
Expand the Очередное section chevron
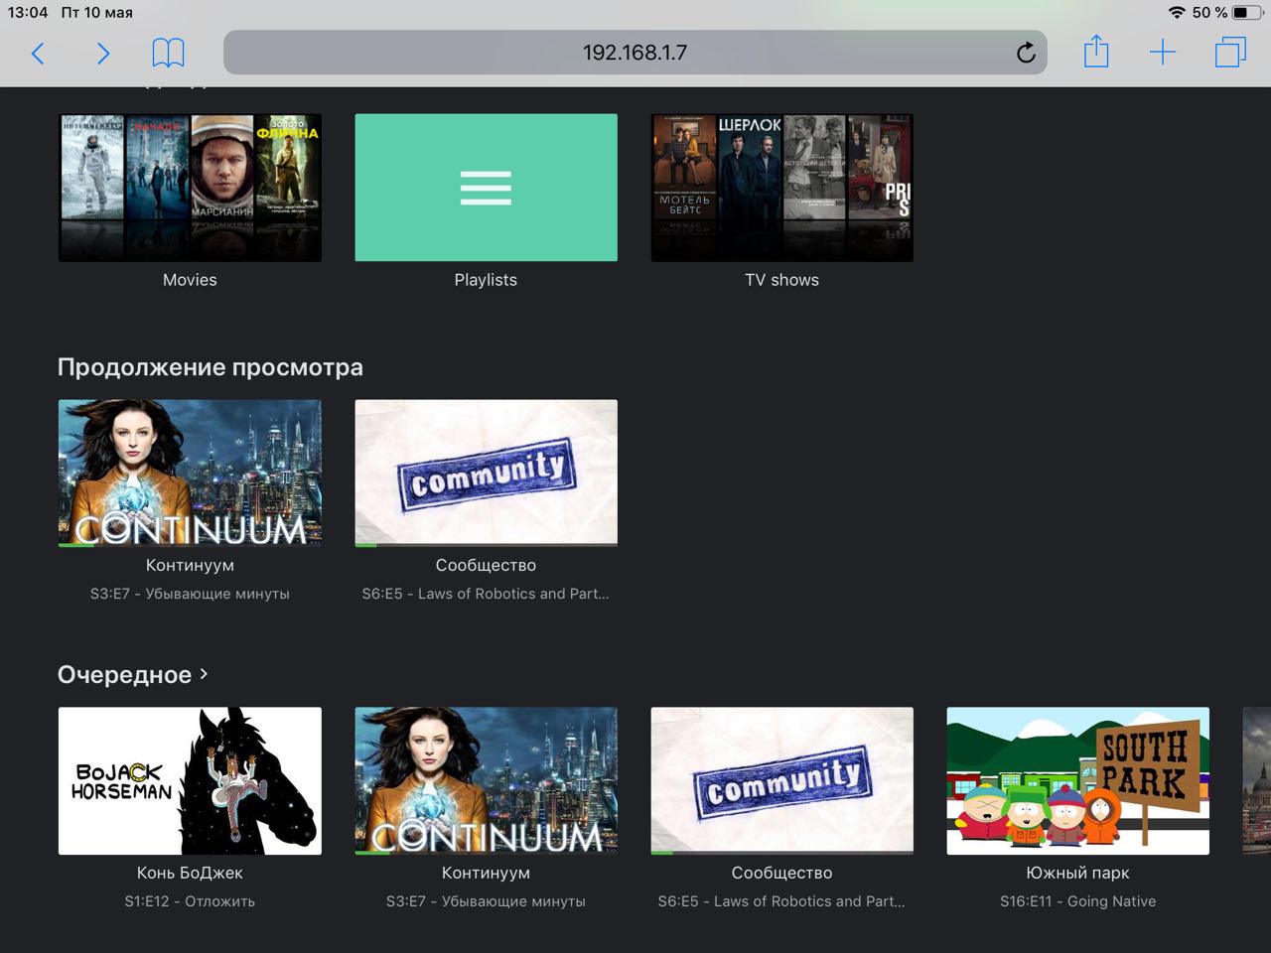point(204,673)
